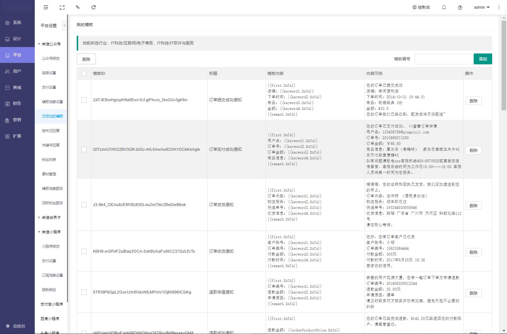This screenshot has width=507, height=334.
Task: Check the select-all checkbox in table header
Action: point(84,73)
